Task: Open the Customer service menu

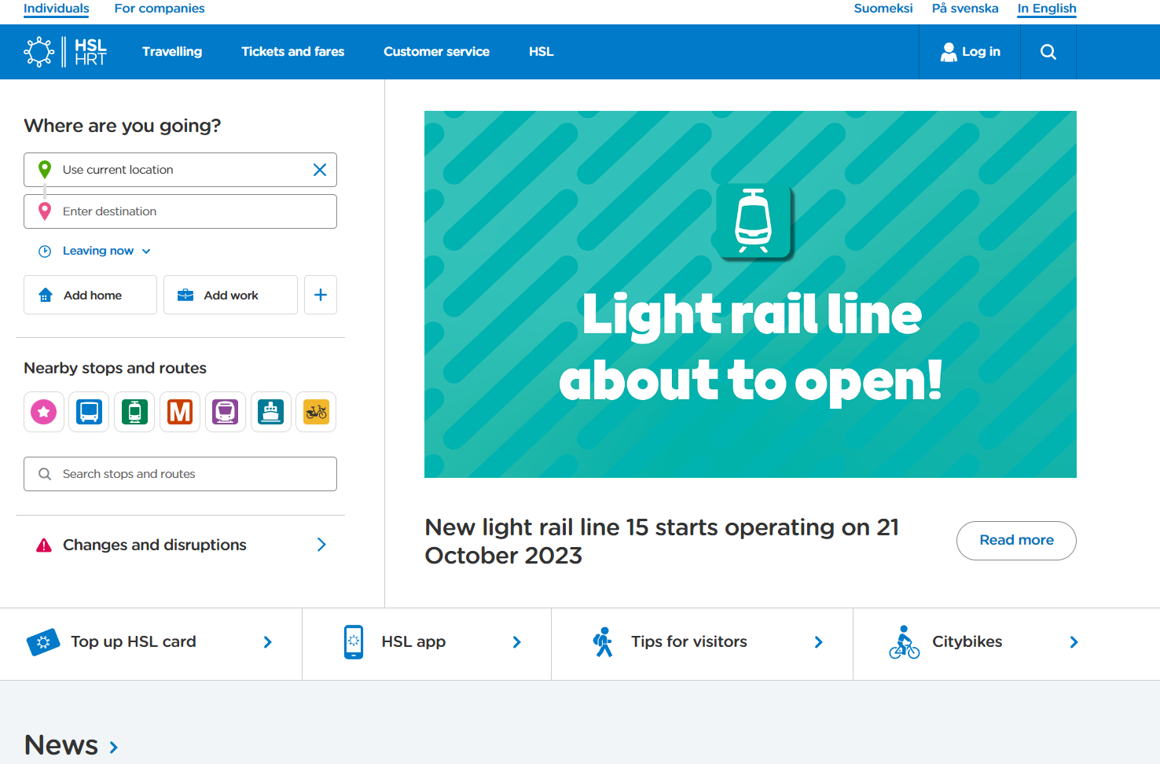Action: click(x=437, y=52)
